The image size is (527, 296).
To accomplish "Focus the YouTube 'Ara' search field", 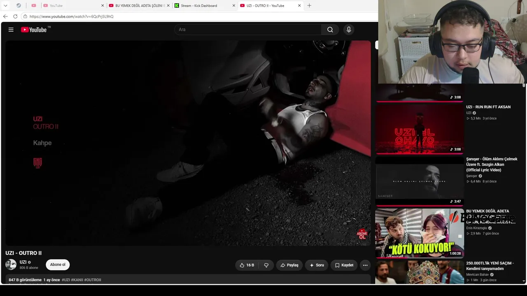I will coord(248,30).
